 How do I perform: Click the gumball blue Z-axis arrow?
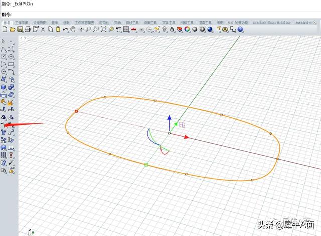[x=169, y=118]
